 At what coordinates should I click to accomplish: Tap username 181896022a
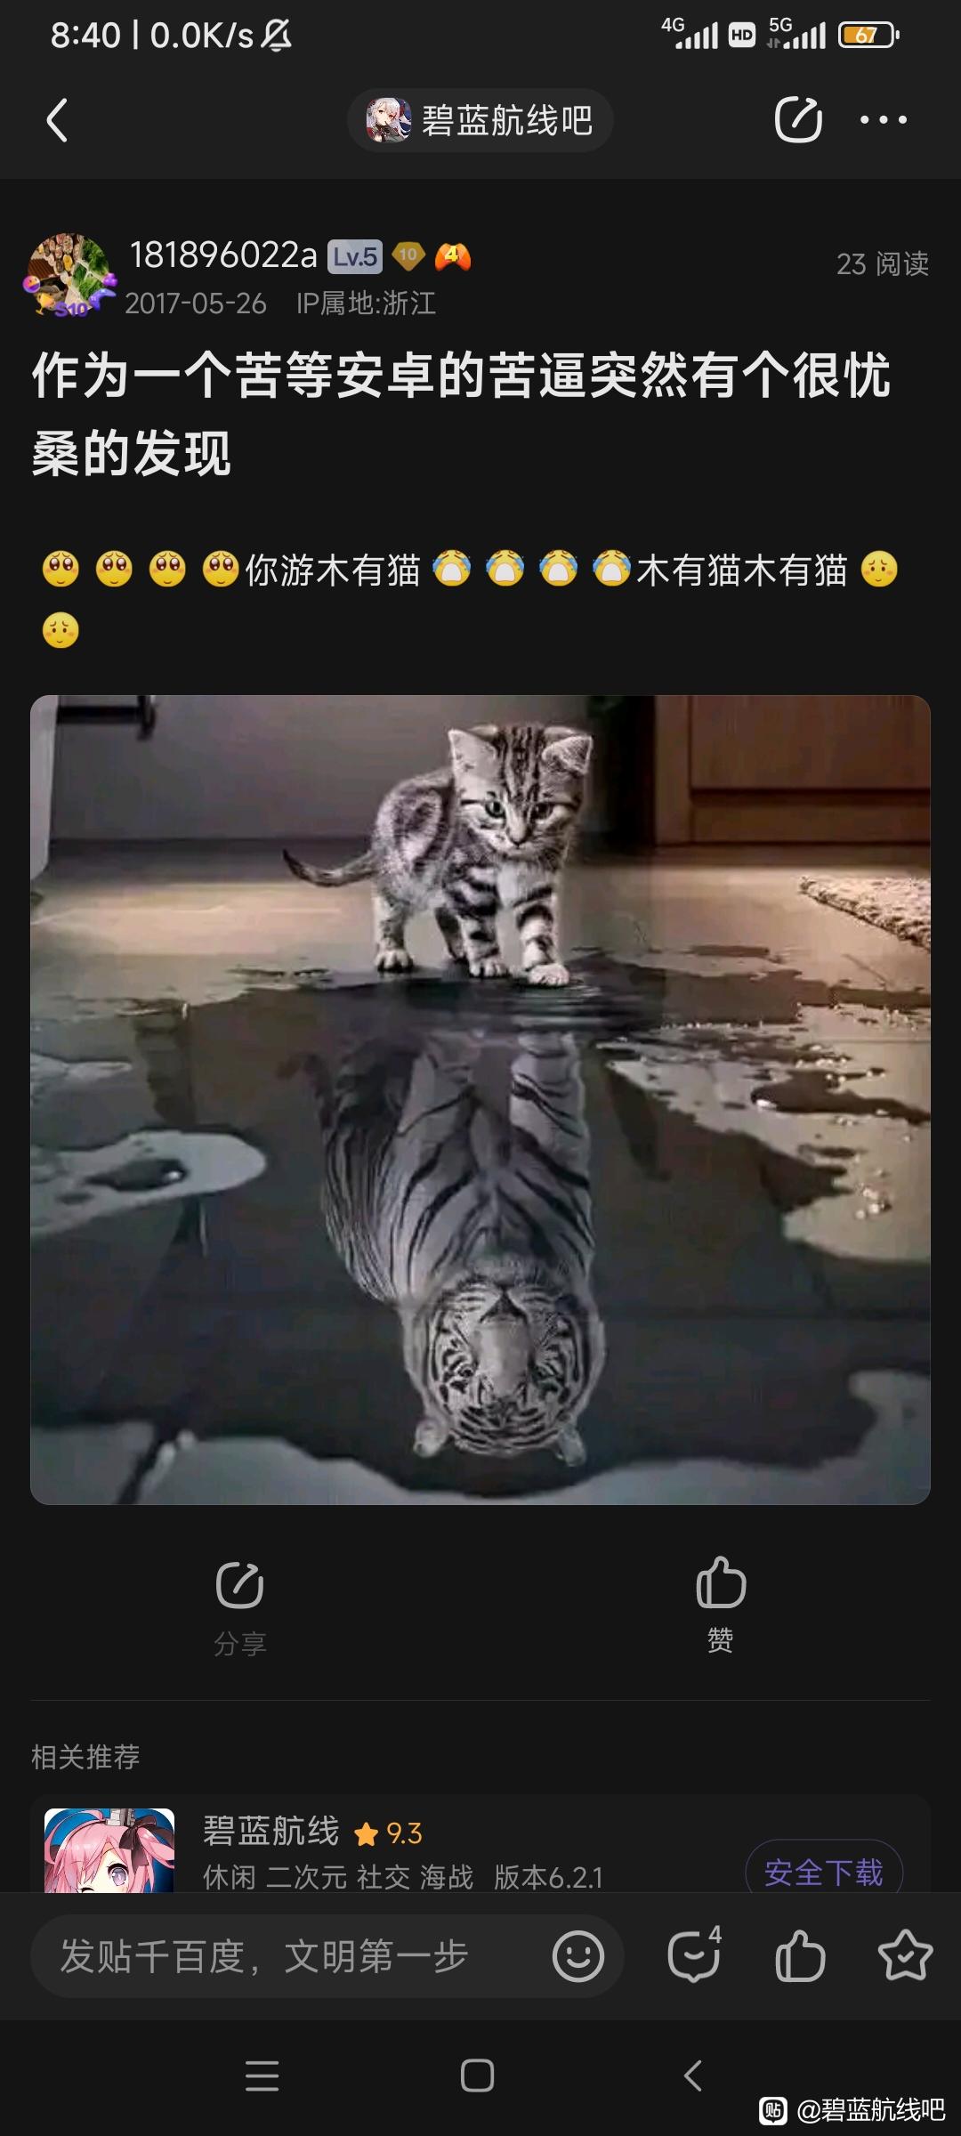[x=223, y=256]
